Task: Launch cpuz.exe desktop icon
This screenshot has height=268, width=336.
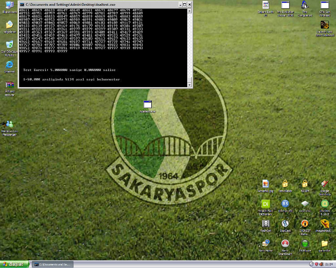Action: pos(305,206)
